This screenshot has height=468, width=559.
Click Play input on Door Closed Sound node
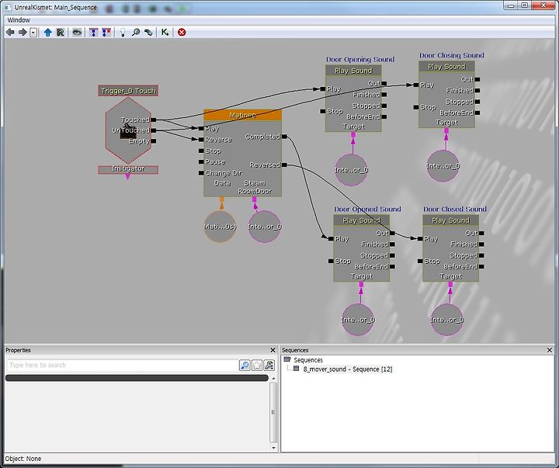420,239
